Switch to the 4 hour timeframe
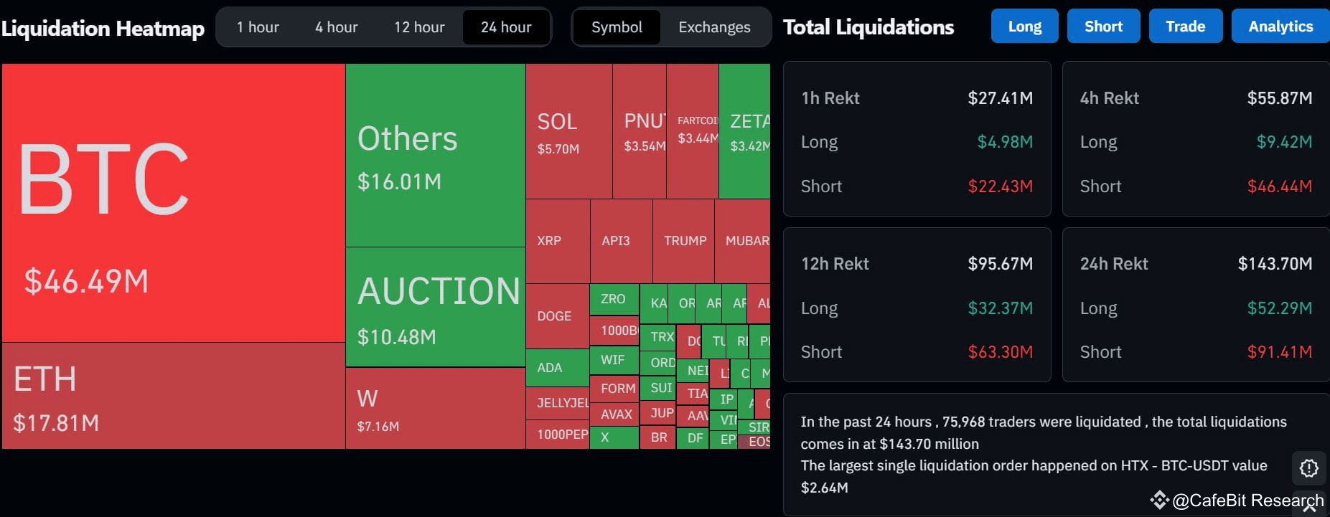 (335, 27)
